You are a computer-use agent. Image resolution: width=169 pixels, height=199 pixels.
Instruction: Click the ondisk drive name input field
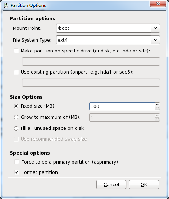[91, 61]
